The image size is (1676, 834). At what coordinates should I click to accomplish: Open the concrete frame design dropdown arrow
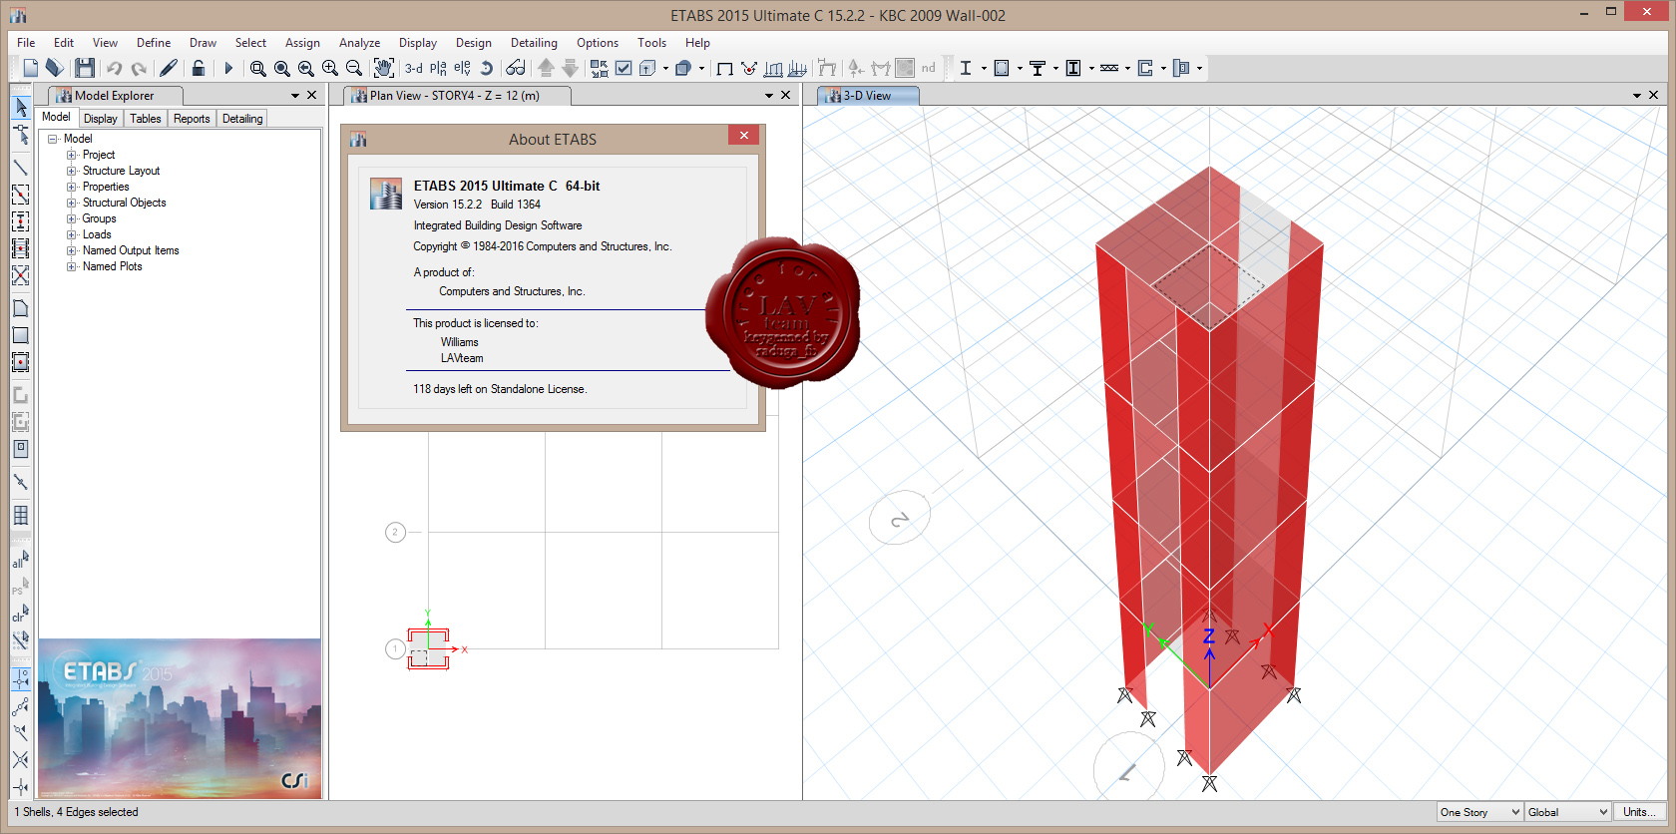tap(1020, 68)
